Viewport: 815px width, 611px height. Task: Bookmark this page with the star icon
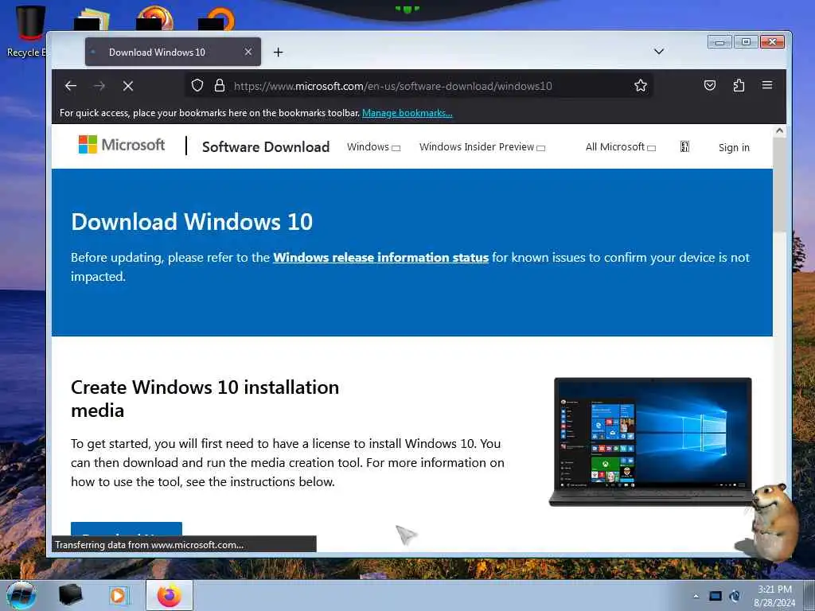click(x=641, y=85)
